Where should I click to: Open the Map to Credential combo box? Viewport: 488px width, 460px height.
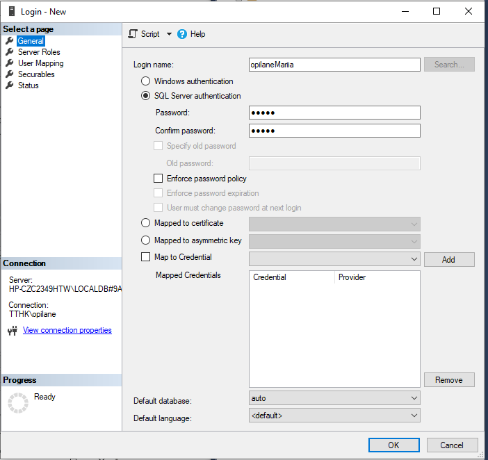tap(334, 259)
